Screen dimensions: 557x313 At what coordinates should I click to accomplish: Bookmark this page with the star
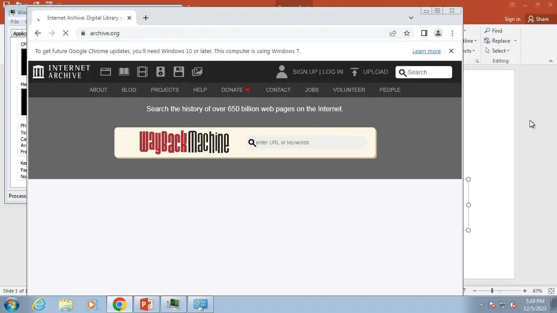pyautogui.click(x=407, y=33)
